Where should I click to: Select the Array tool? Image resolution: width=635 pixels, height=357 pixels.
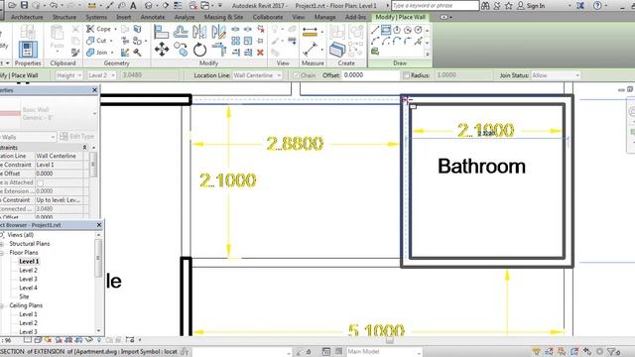[x=236, y=41]
